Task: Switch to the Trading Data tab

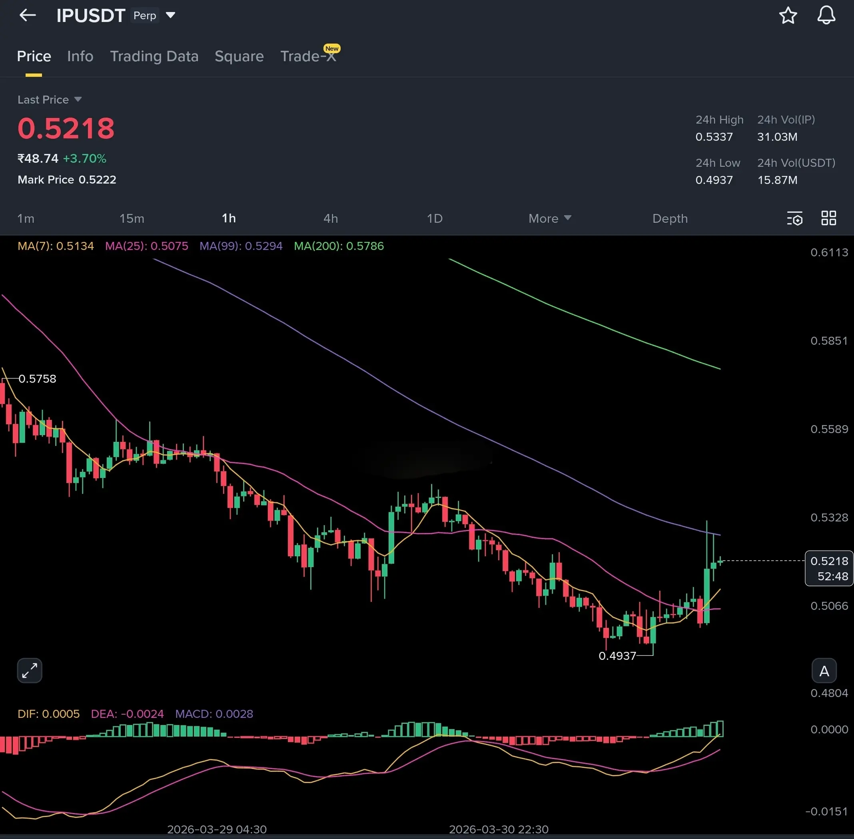Action: pos(154,56)
